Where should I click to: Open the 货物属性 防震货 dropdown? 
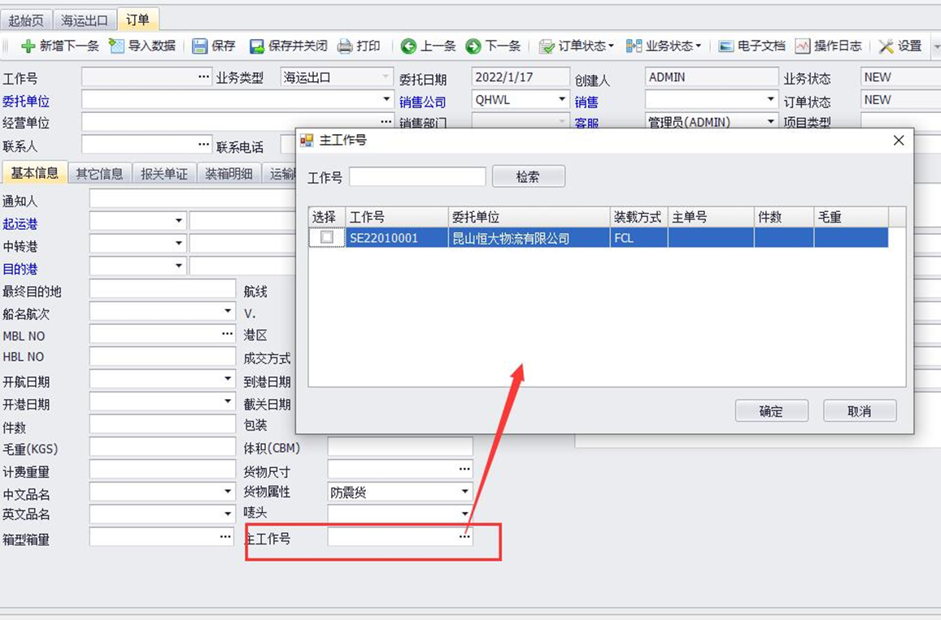[465, 492]
